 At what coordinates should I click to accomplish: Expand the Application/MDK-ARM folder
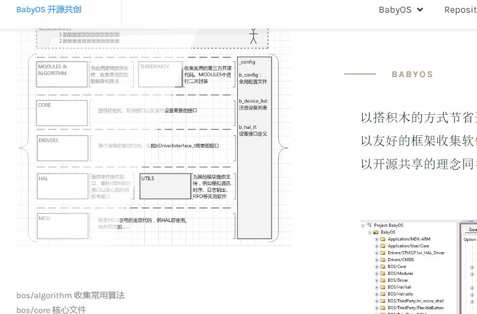377,239
